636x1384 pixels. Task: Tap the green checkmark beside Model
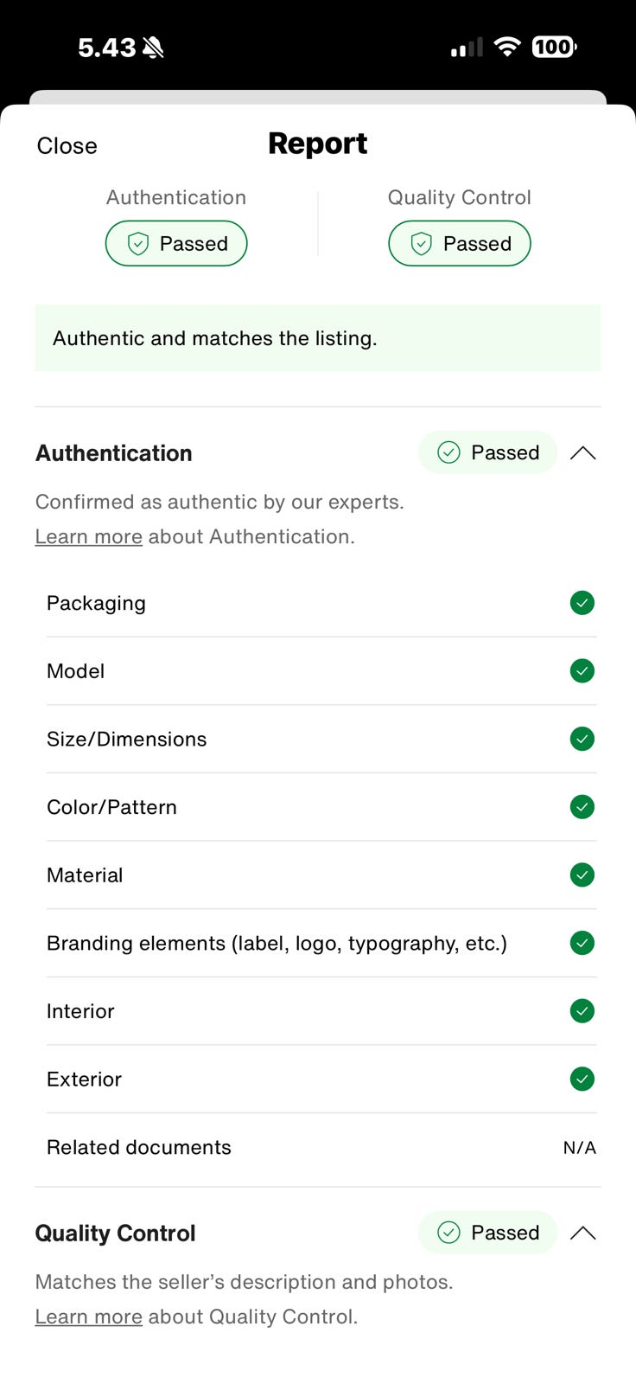coord(582,670)
